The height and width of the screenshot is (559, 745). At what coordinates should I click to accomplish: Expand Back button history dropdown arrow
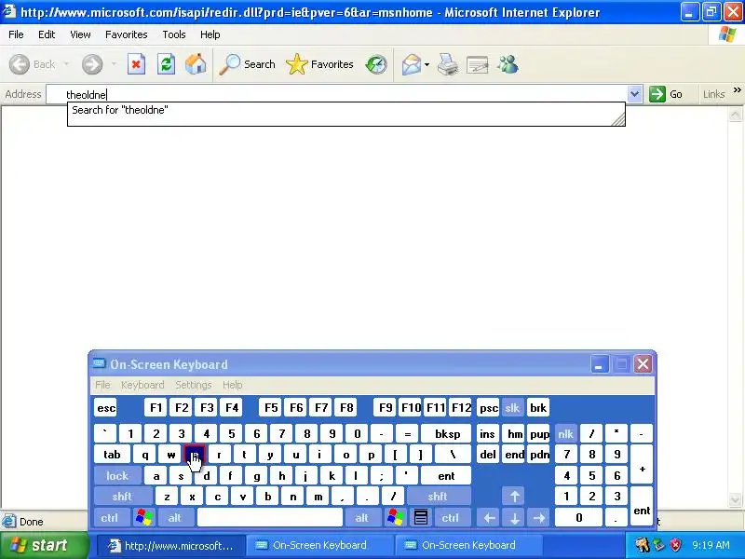coord(66,64)
